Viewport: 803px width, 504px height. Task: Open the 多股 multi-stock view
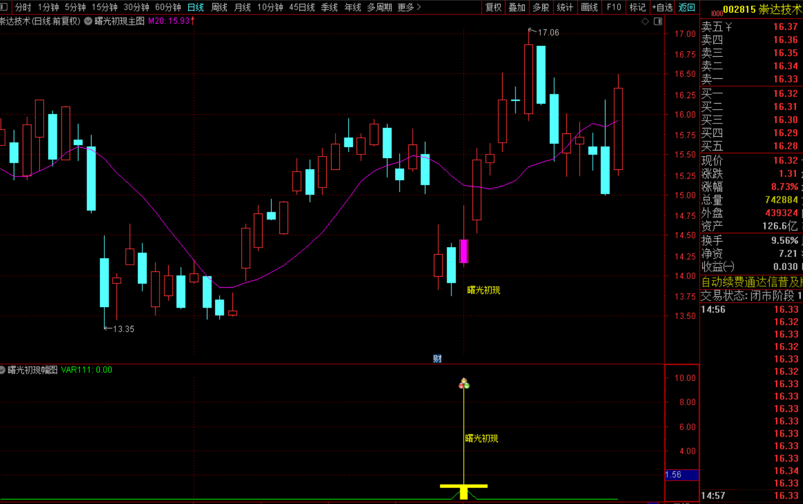pyautogui.click(x=541, y=7)
